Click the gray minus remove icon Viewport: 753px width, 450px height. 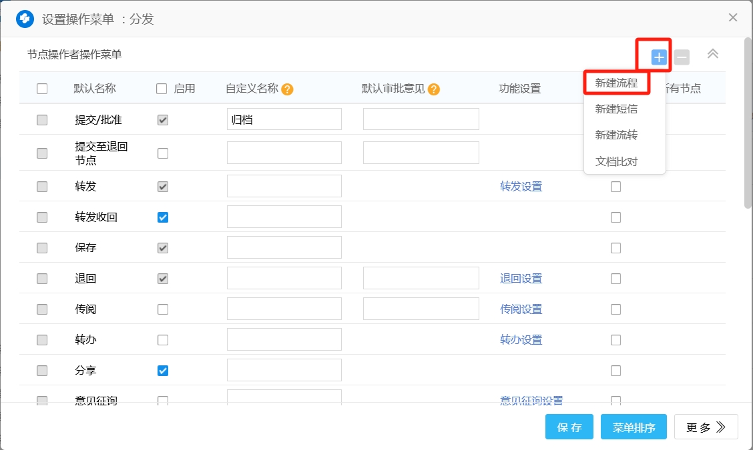[x=682, y=57]
